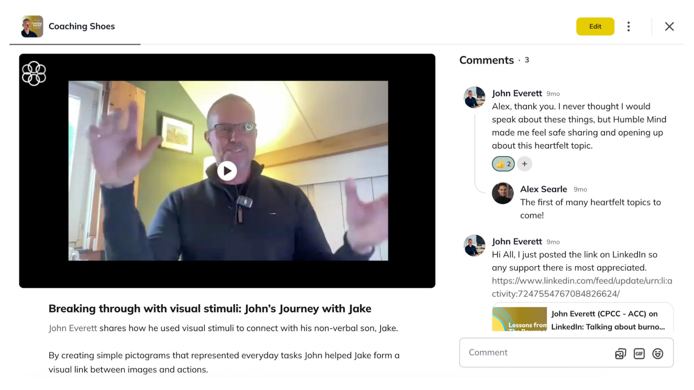694x390 pixels.
Task: Click the yellow Edit button
Action: click(x=595, y=26)
